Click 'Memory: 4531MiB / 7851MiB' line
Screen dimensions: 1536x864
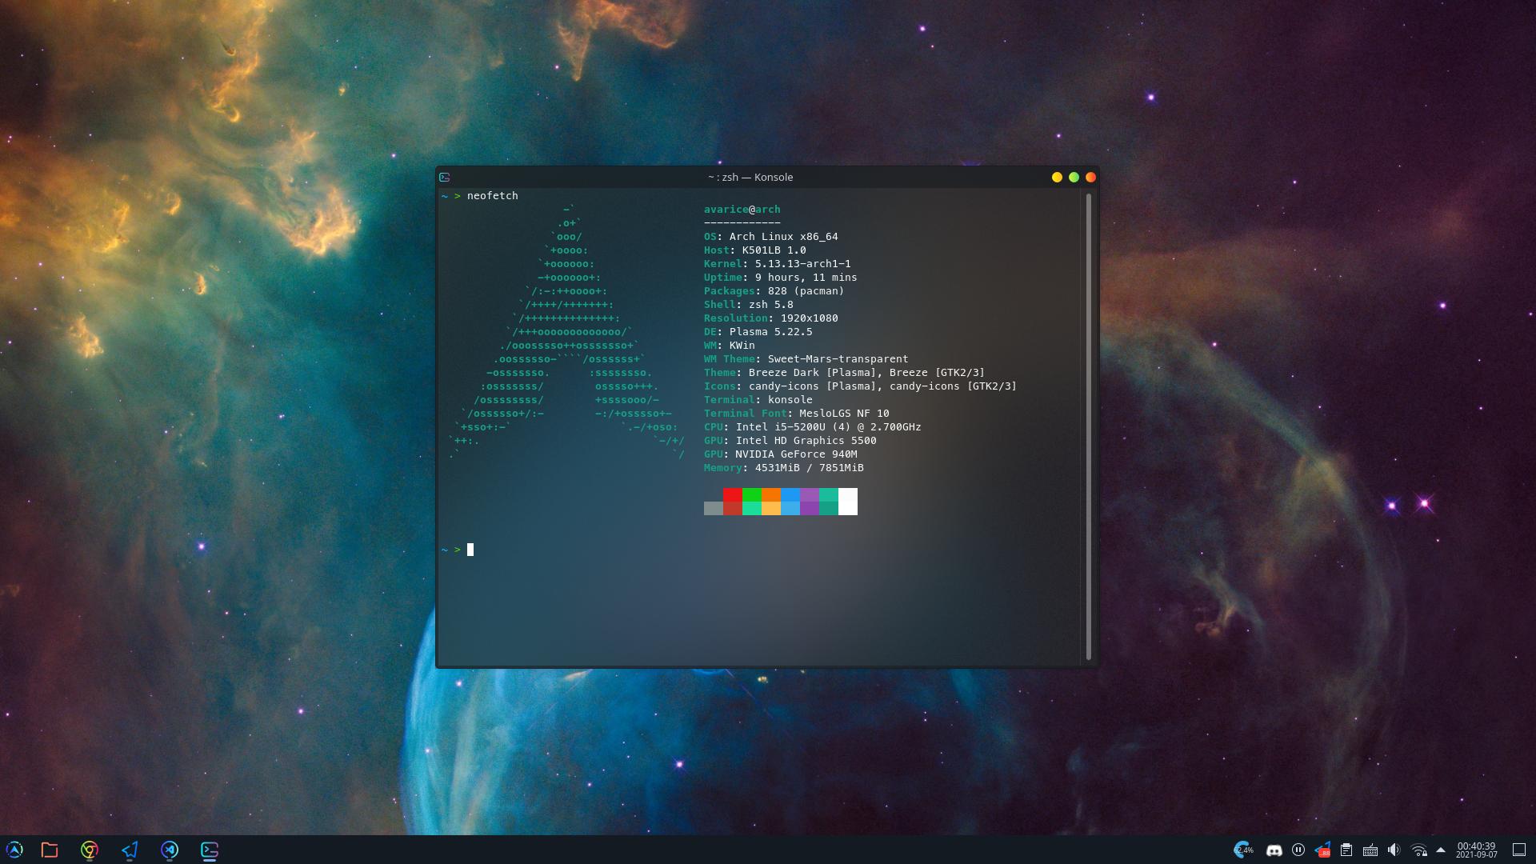tap(784, 468)
